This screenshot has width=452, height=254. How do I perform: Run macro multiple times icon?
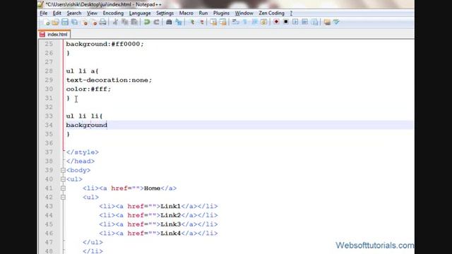coord(304,22)
